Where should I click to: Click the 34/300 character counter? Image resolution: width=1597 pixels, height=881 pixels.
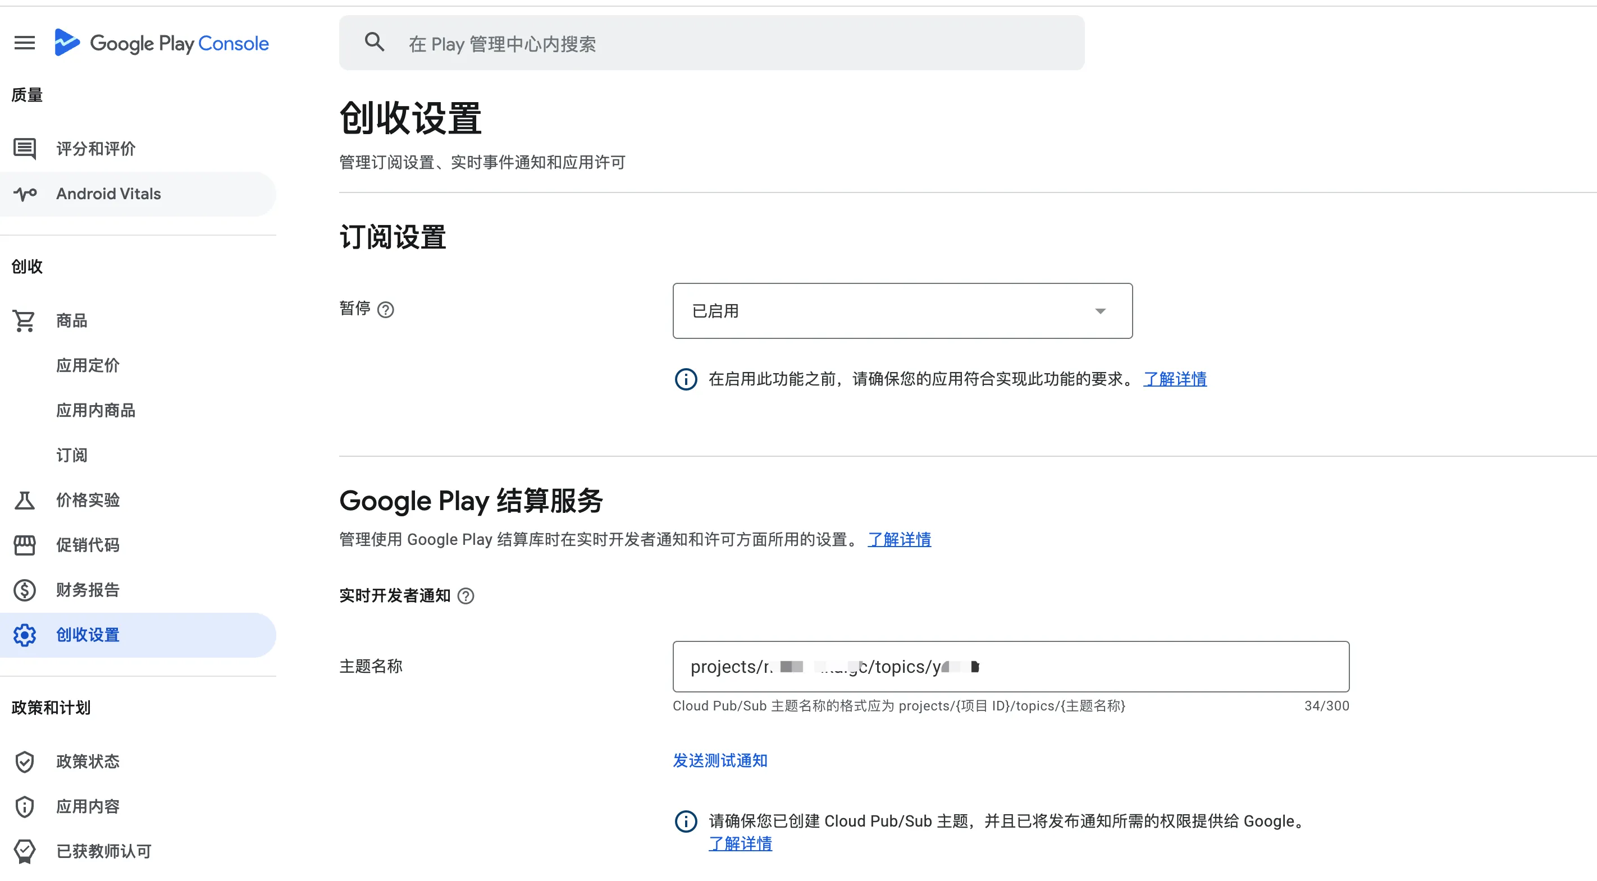point(1327,706)
